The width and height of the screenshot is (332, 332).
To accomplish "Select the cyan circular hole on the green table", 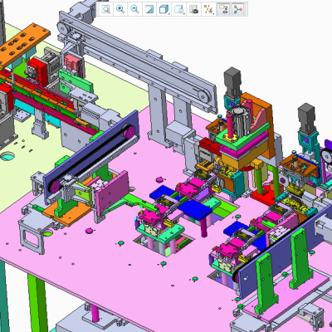I will point(7,156).
